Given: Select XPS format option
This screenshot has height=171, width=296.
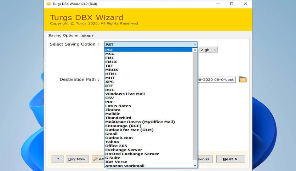Looking at the screenshot, I should click(149, 82).
